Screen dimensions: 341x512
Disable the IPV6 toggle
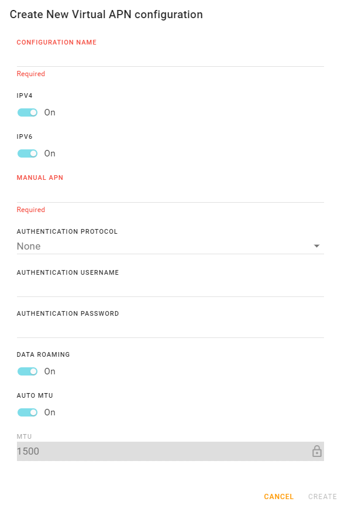pyautogui.click(x=27, y=153)
